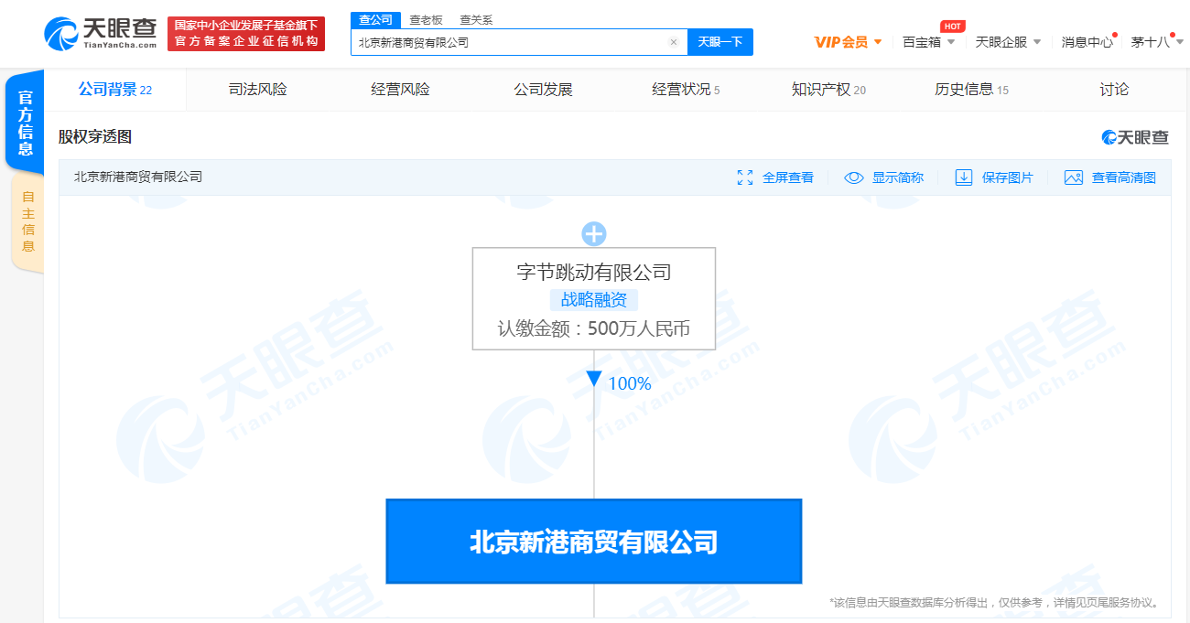Select the 查关系 search mode
This screenshot has height=623, width=1190.
pyautogui.click(x=476, y=20)
